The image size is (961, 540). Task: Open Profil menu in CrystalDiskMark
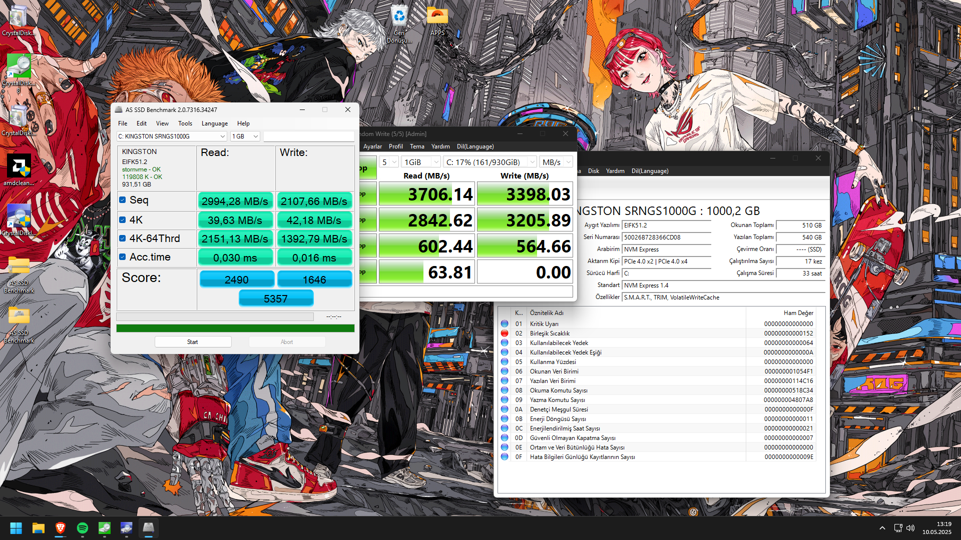point(395,146)
